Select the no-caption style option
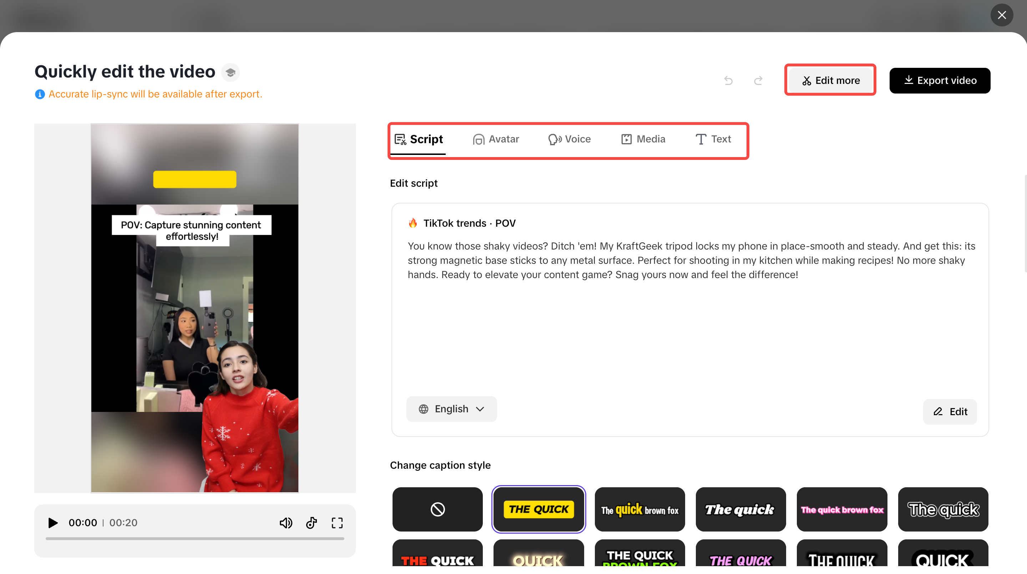Screen dimensions: 1027x574 click(x=437, y=509)
